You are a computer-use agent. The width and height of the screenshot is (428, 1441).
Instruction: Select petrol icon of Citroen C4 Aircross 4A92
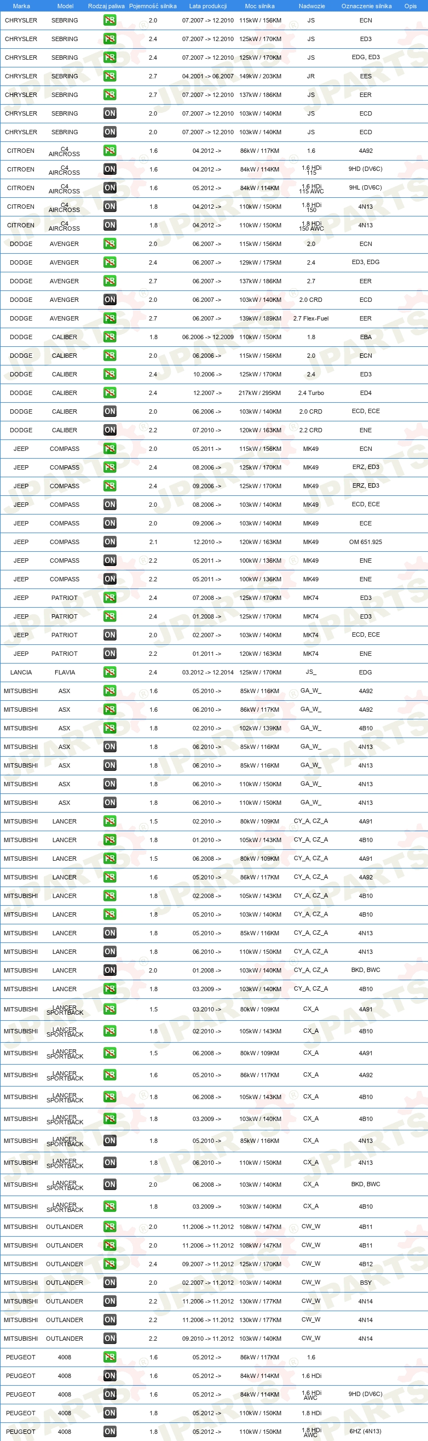[x=109, y=151]
